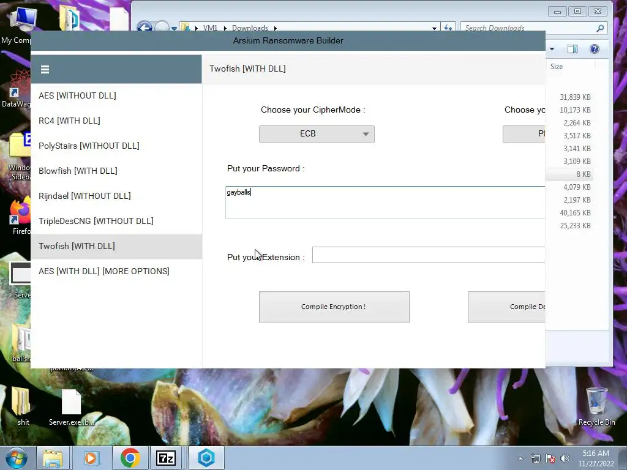Open the Recycle Bin desktop icon
This screenshot has width=627, height=470.
point(596,406)
